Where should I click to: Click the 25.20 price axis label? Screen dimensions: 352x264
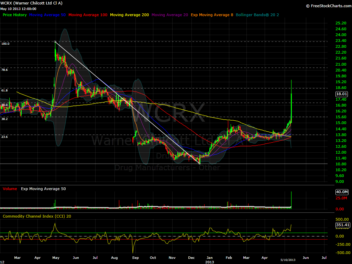[x=341, y=23]
